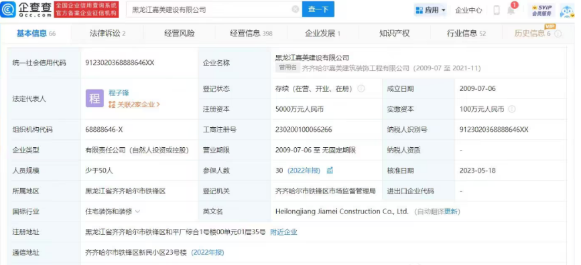The width and height of the screenshot is (581, 265).
Task: Switch to the 经营风险 tab
Action: tap(180, 33)
